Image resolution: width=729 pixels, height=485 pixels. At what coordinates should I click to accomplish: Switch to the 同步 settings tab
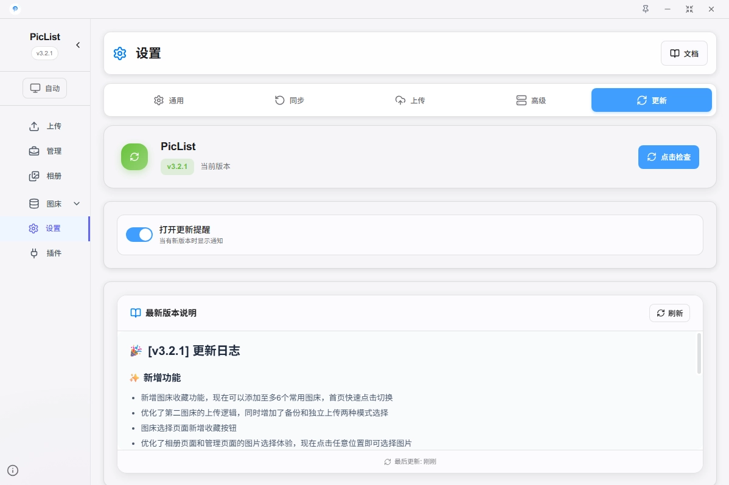click(x=290, y=100)
